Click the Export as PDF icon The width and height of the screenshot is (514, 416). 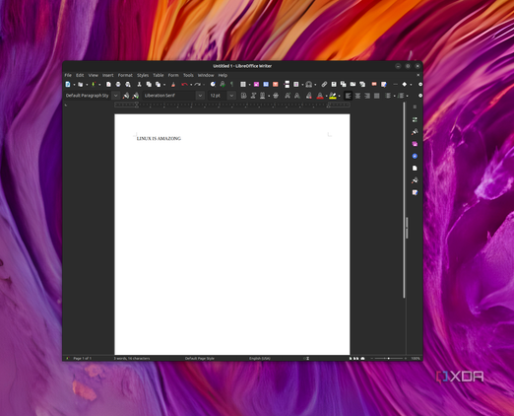point(108,85)
